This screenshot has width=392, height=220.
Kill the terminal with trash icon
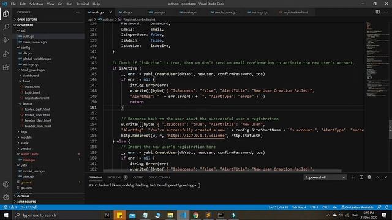click(x=369, y=177)
